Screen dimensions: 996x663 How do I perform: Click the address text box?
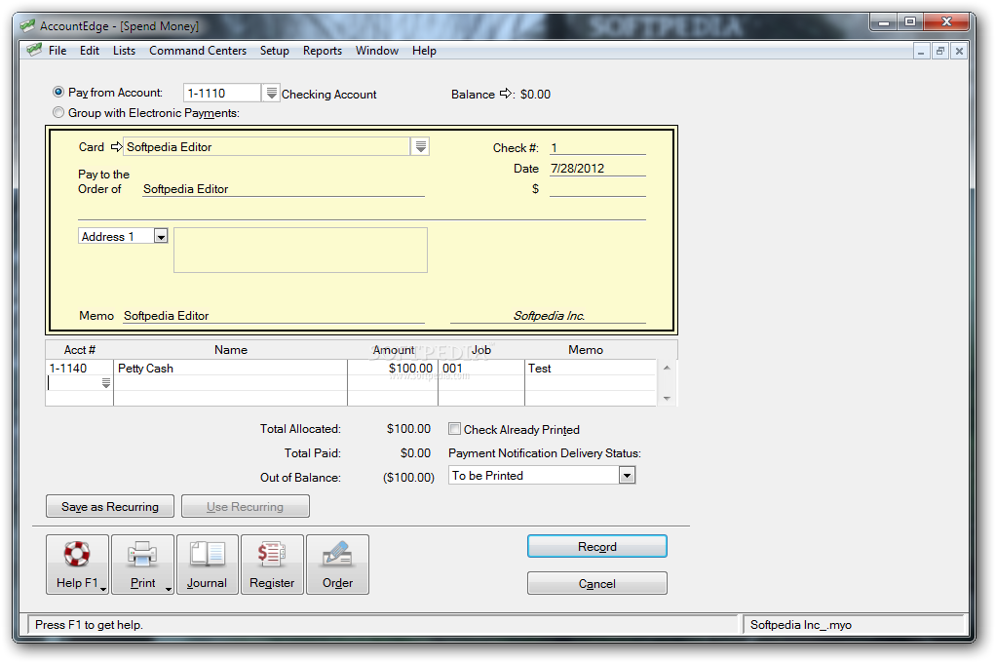point(300,250)
